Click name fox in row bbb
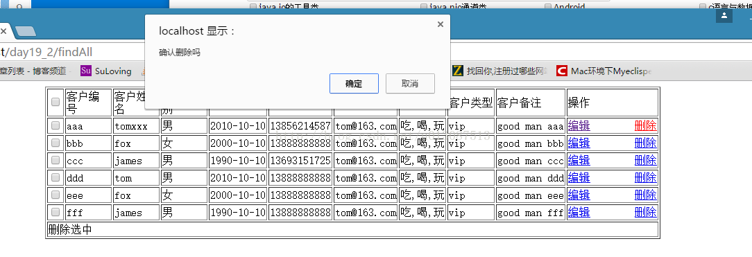Screen dimensions: 752x257 (123, 143)
